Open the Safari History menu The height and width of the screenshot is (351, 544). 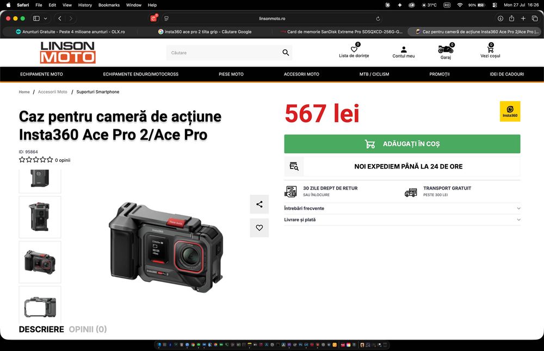click(x=85, y=5)
